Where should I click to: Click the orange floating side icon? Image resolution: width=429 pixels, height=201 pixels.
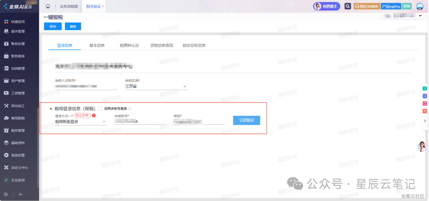[x=425, y=111]
